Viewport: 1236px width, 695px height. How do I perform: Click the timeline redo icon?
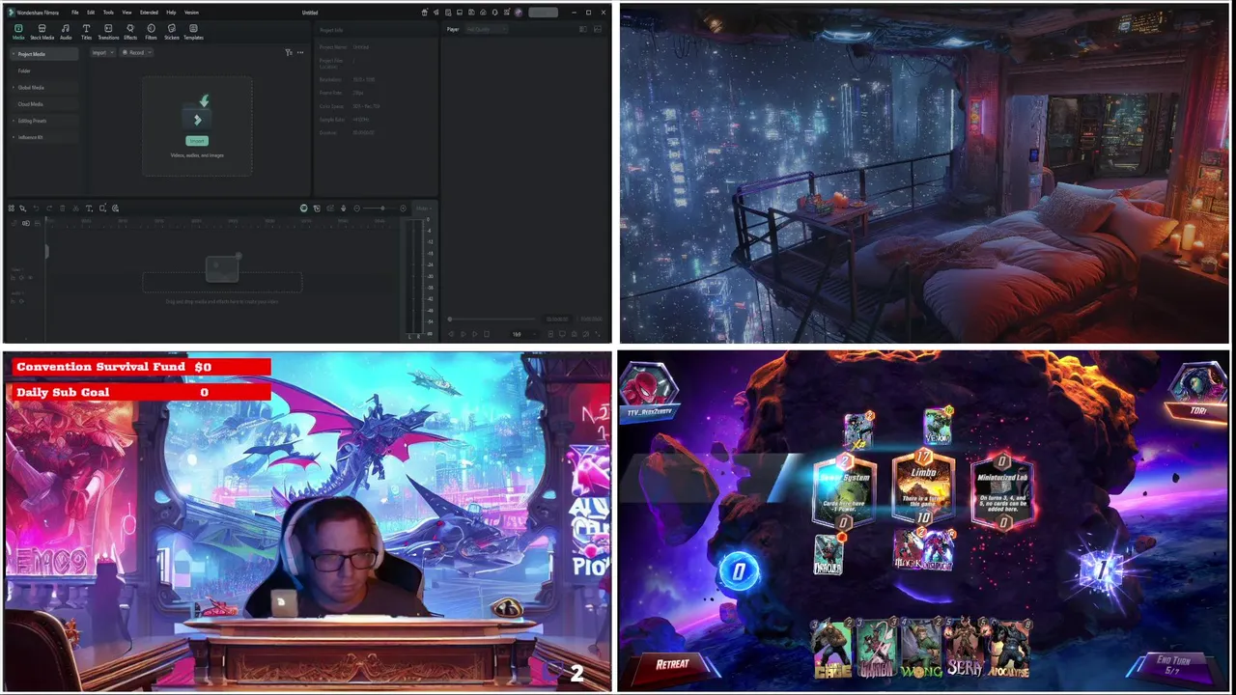pyautogui.click(x=49, y=208)
